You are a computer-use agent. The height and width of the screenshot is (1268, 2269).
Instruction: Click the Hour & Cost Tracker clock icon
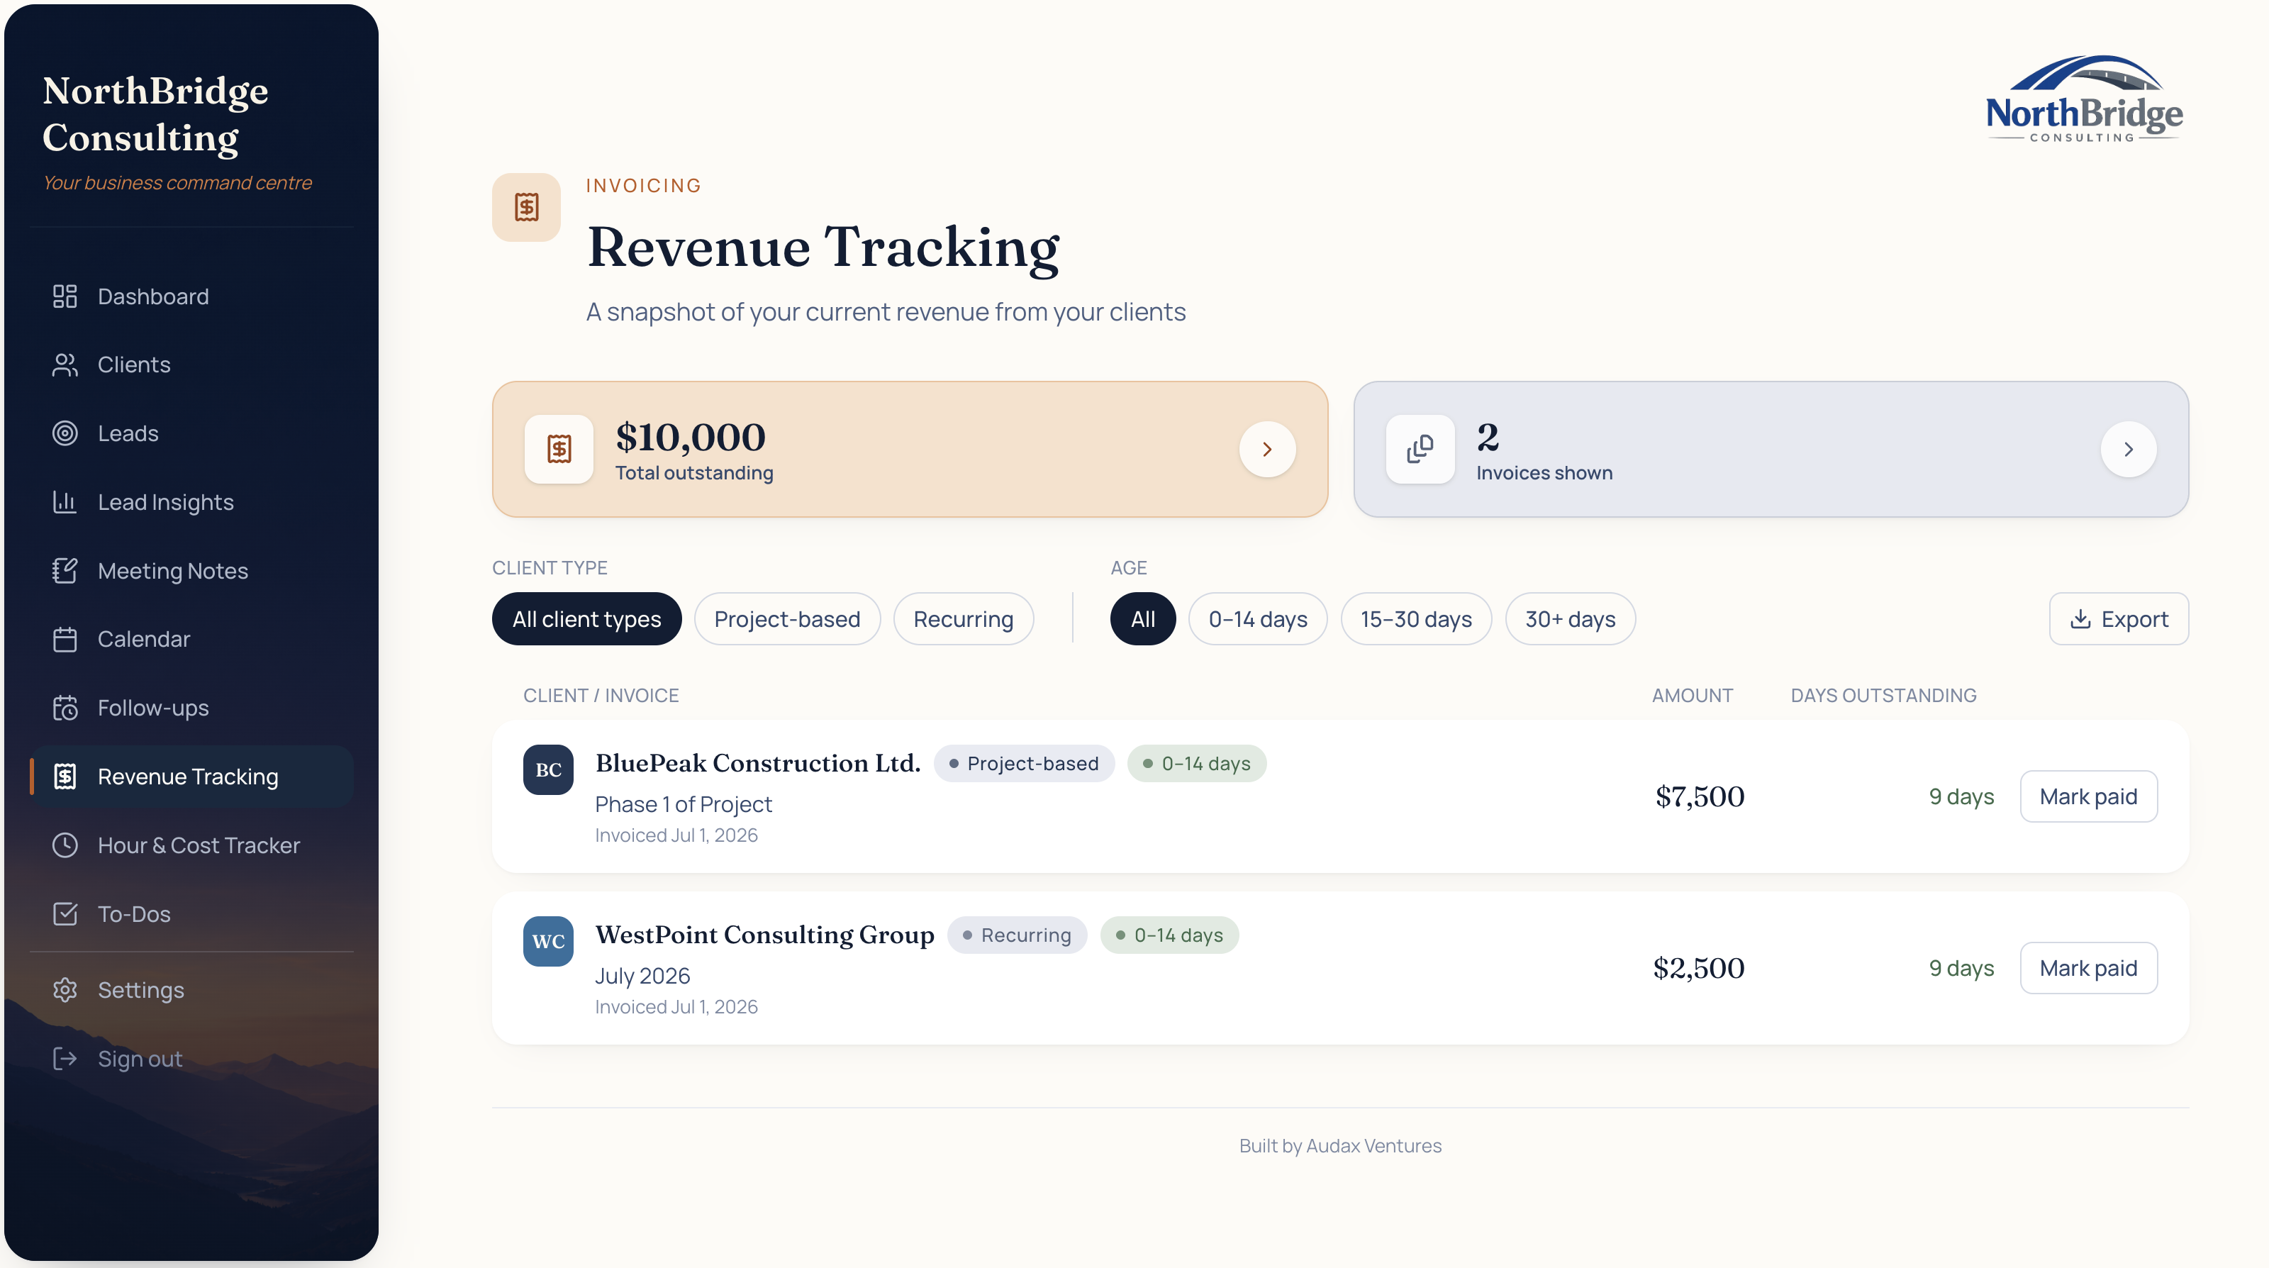pos(65,845)
